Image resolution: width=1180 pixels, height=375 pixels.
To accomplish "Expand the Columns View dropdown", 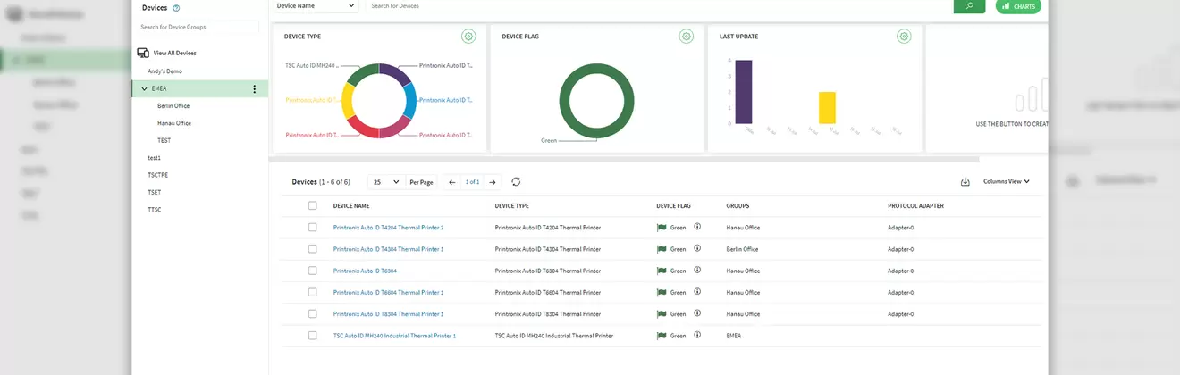I will click(x=1007, y=181).
